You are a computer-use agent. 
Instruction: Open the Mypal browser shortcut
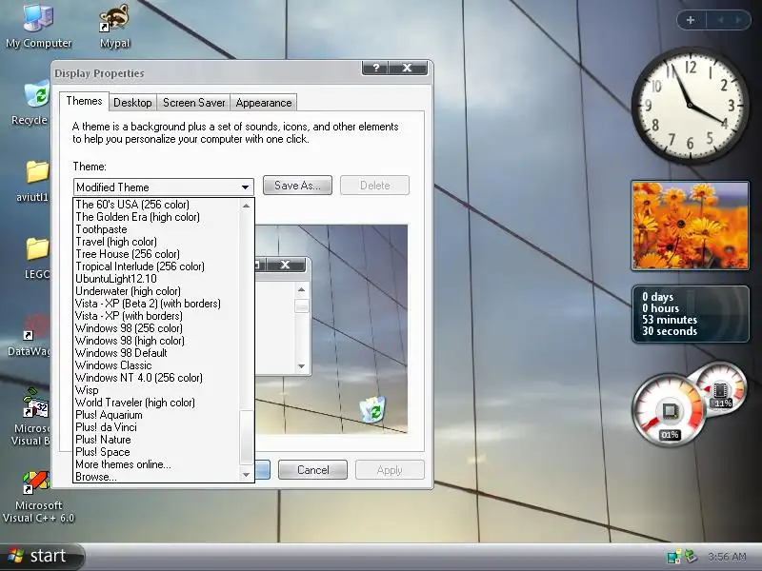coord(114,26)
